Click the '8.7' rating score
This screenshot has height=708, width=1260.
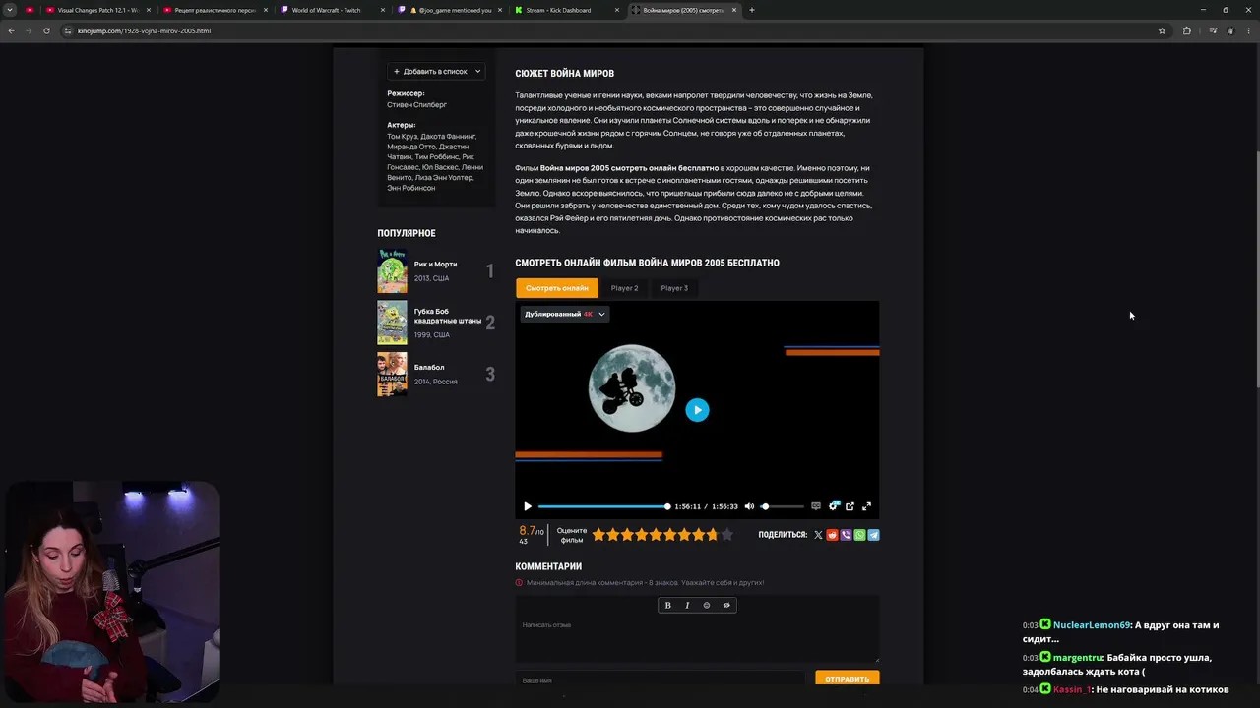528,531
